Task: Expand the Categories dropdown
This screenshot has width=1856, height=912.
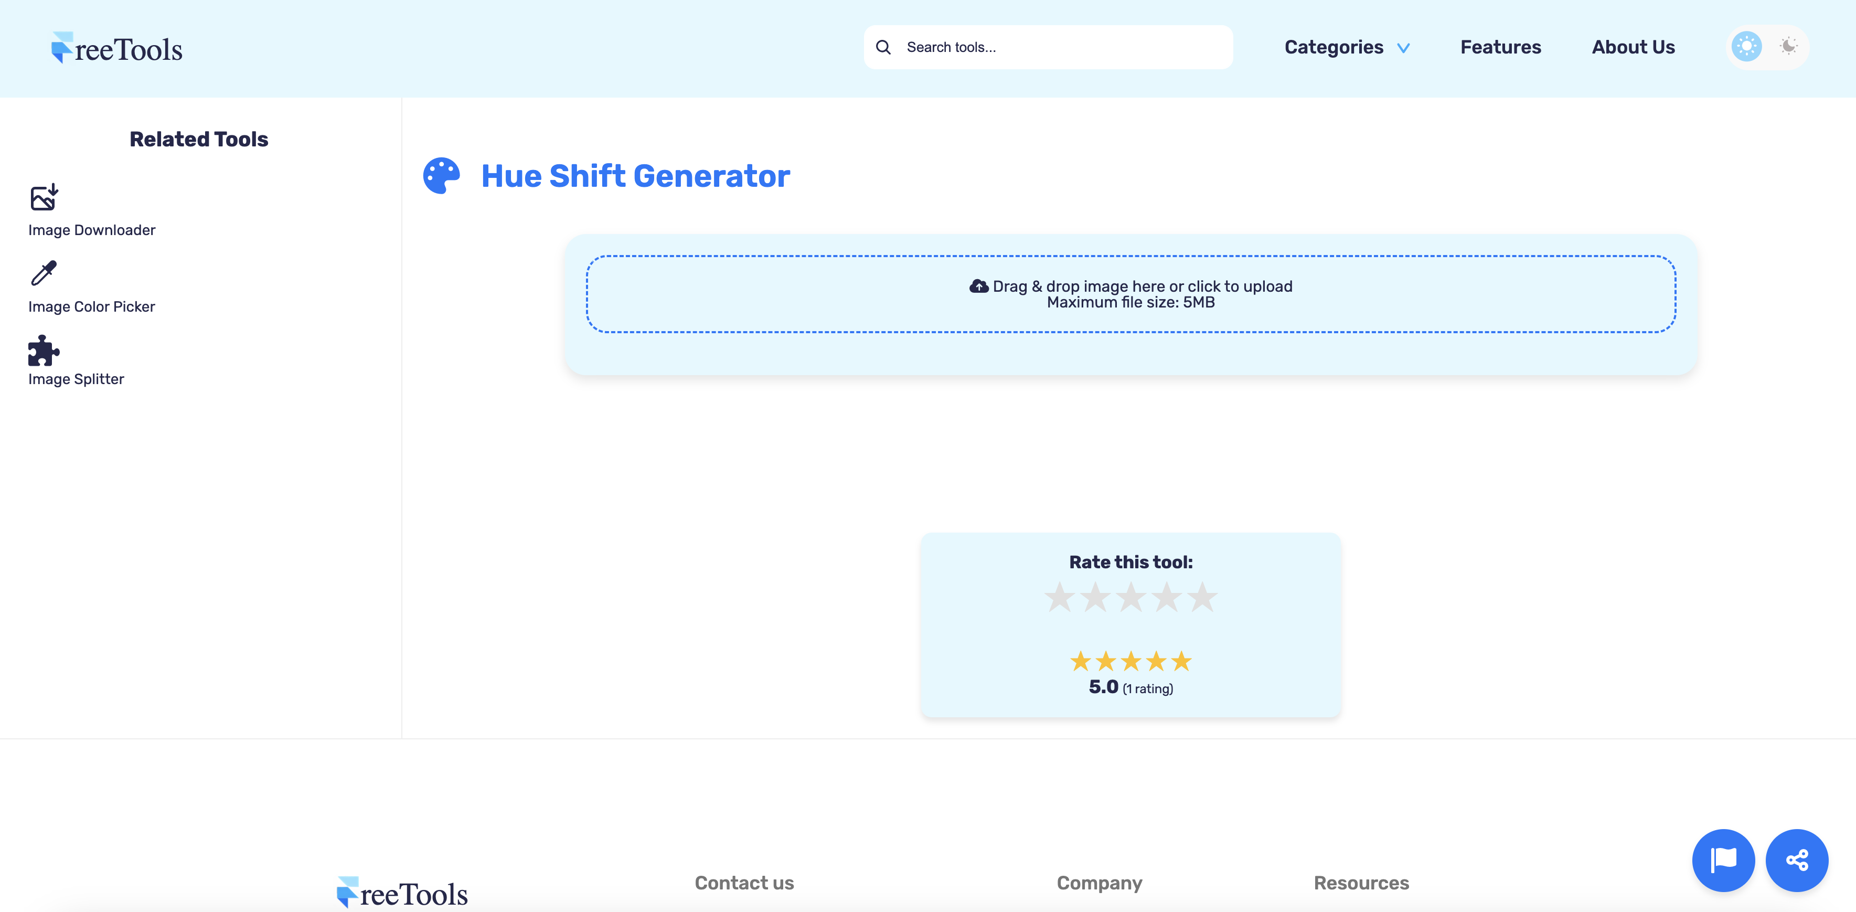Action: [1334, 47]
